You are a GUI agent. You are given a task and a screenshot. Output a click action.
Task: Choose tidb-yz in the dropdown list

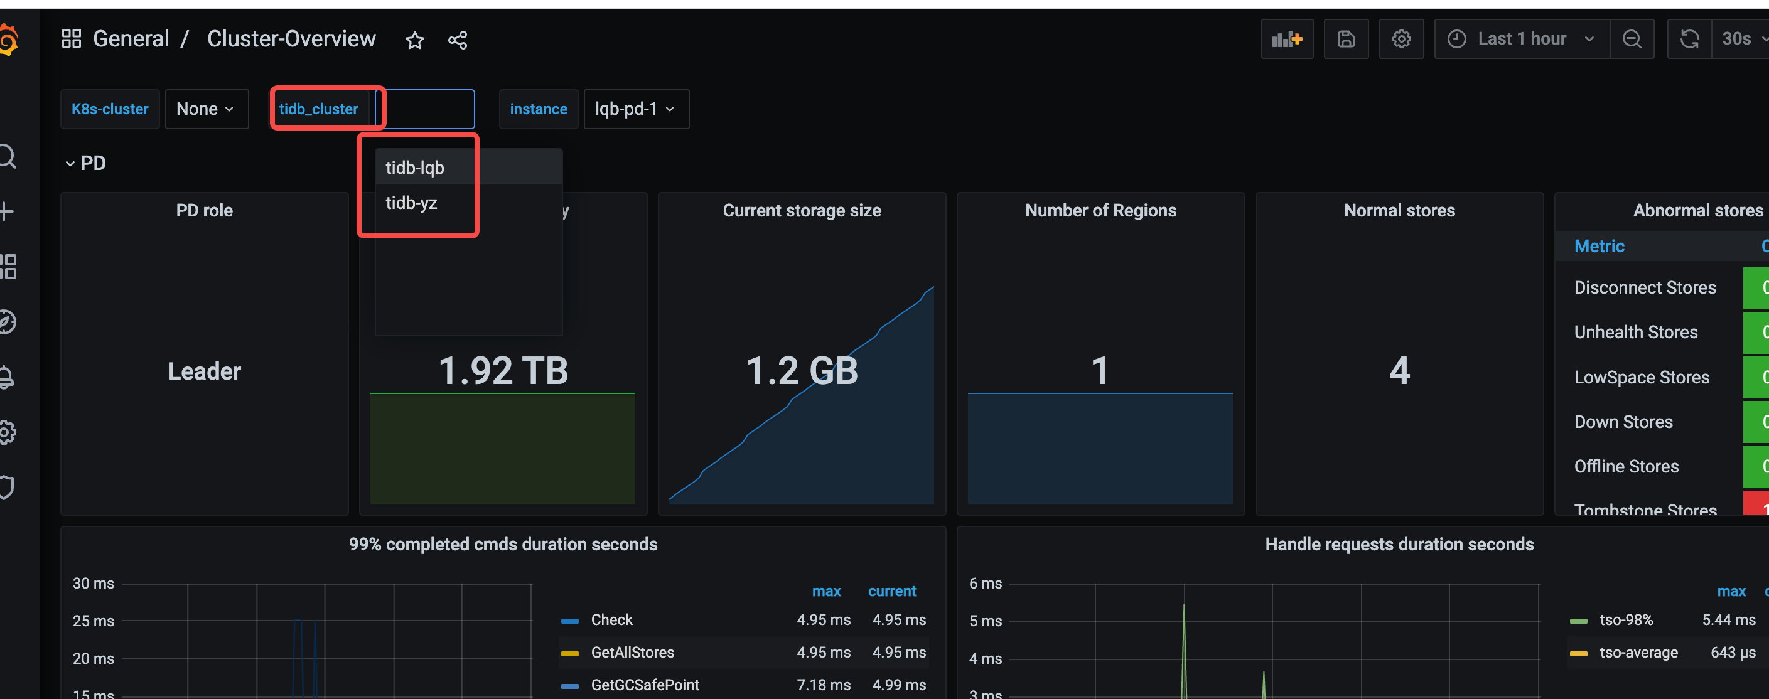pyautogui.click(x=411, y=203)
